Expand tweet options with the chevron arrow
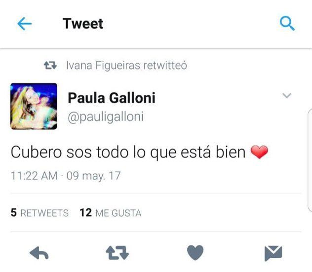The width and height of the screenshot is (312, 272). [287, 95]
